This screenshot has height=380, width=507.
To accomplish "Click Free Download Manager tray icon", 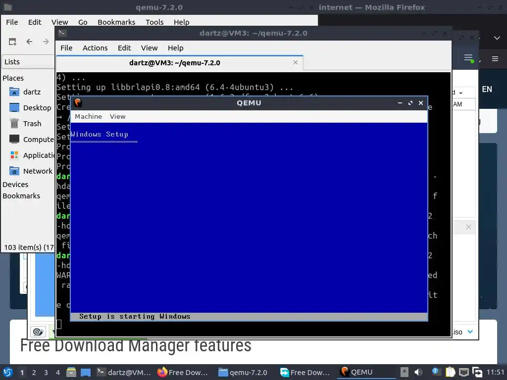I will pyautogui.click(x=477, y=372).
